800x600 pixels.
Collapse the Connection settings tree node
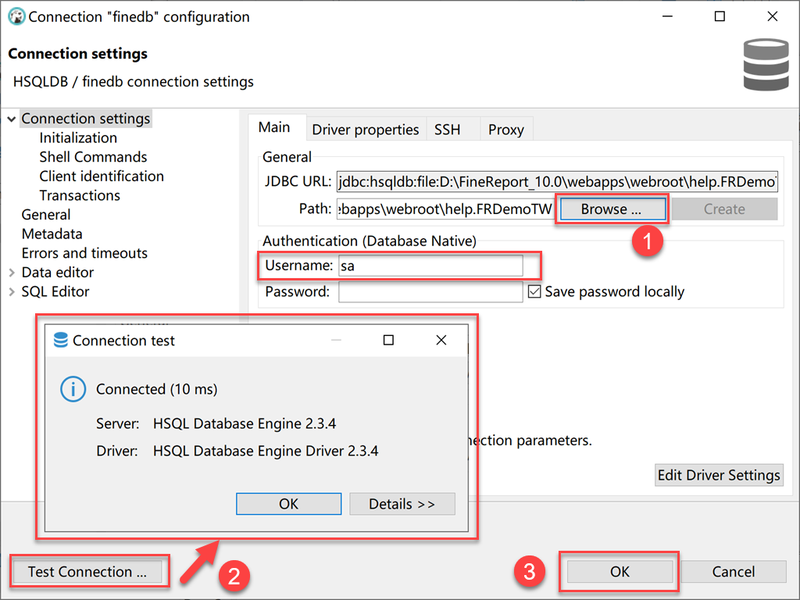point(11,119)
